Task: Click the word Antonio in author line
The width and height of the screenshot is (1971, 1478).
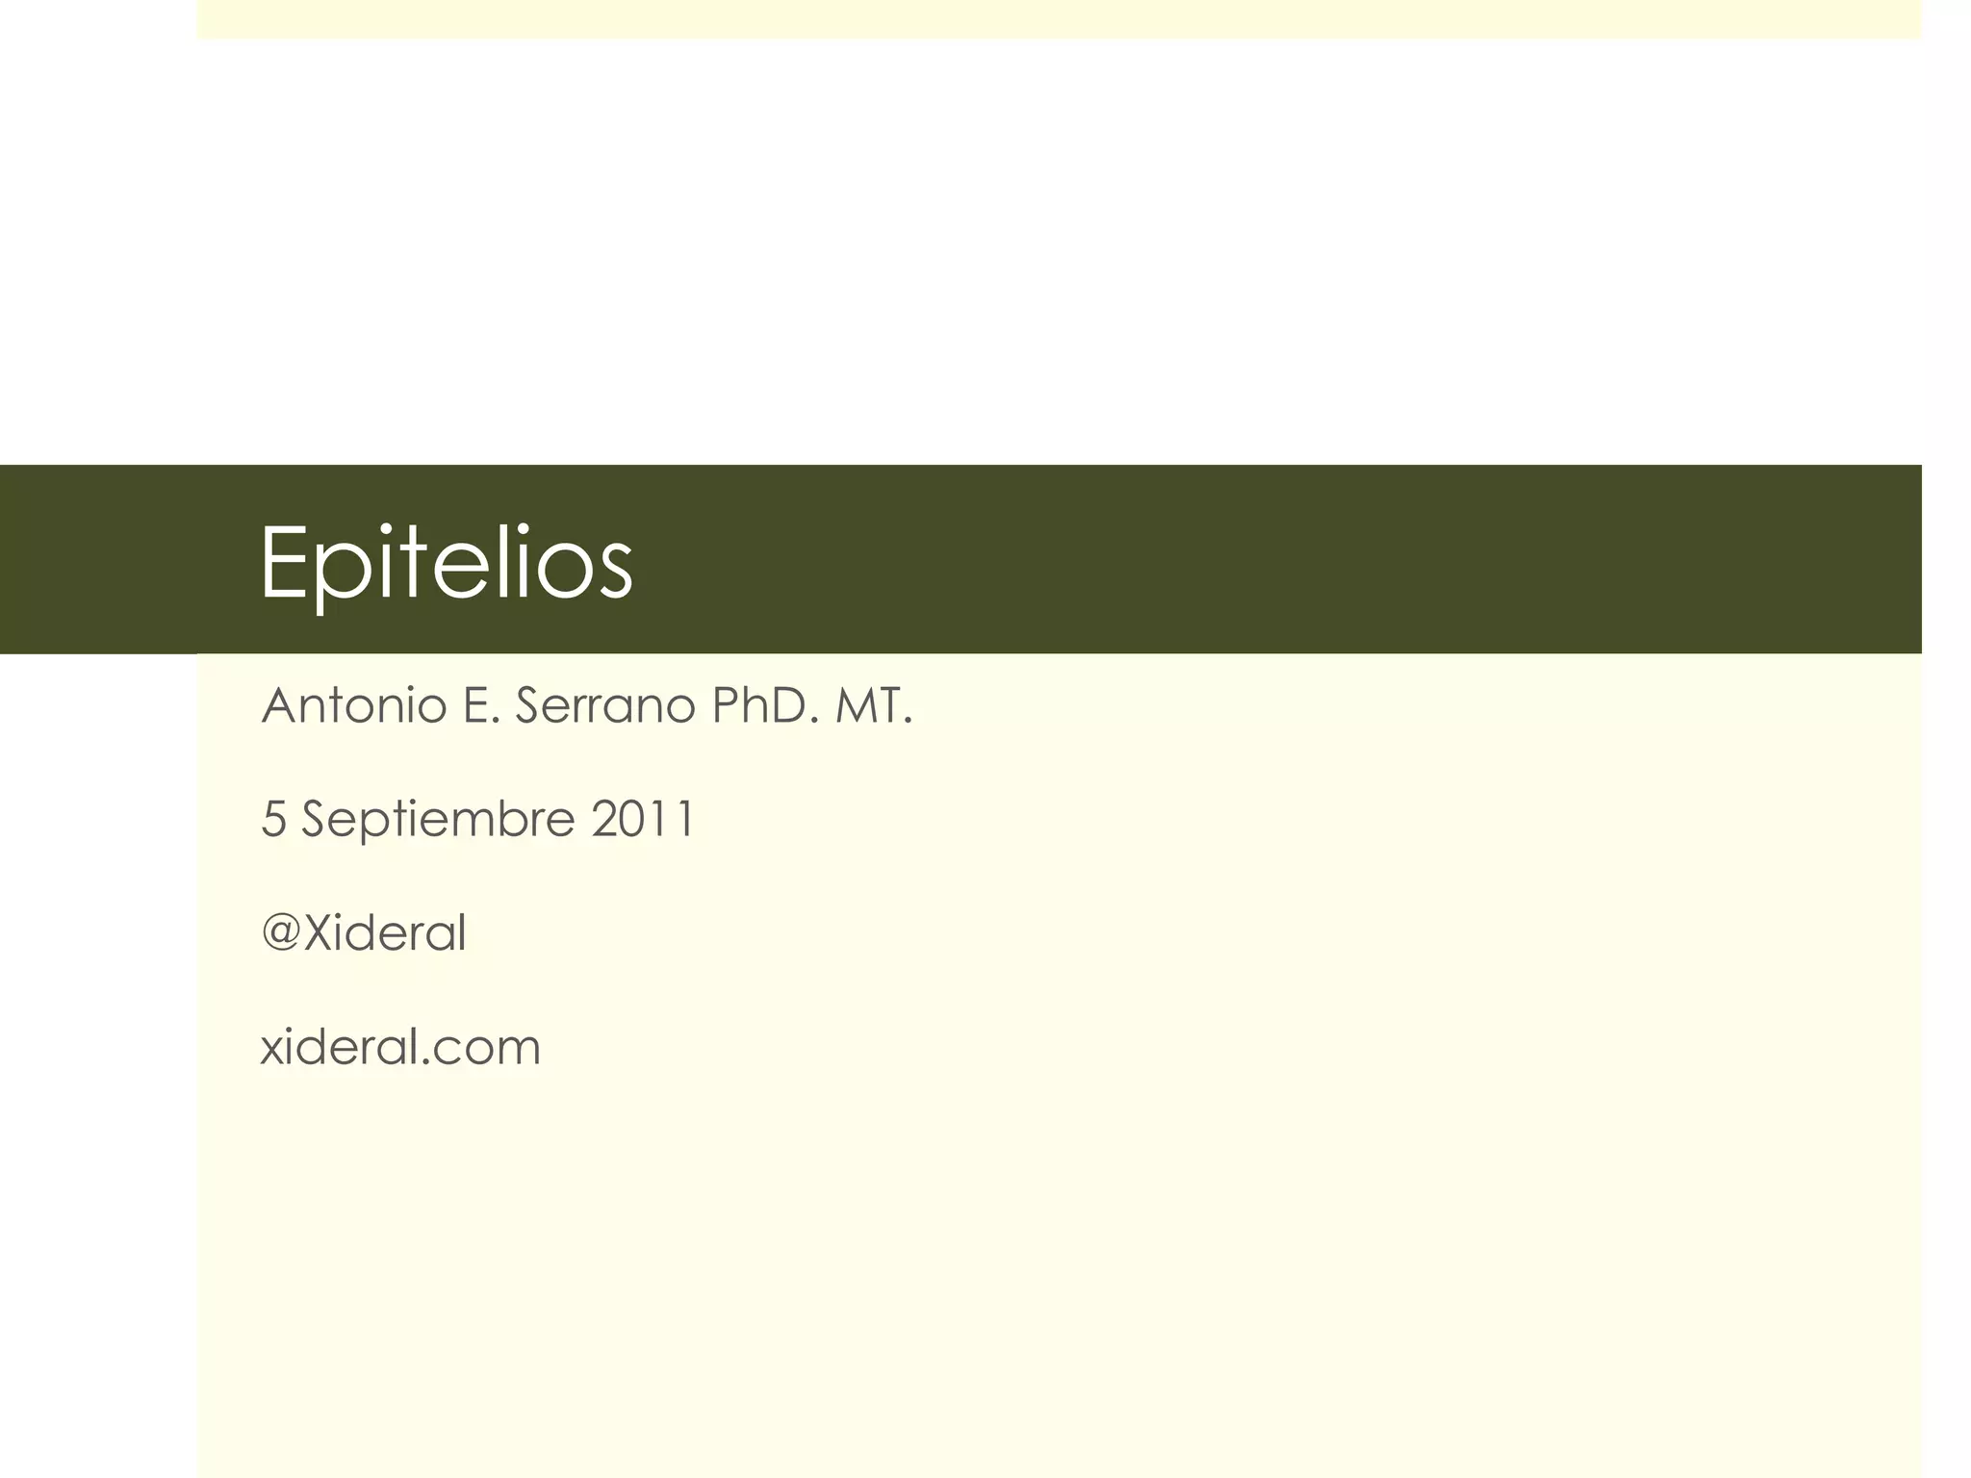Action: click(x=354, y=705)
